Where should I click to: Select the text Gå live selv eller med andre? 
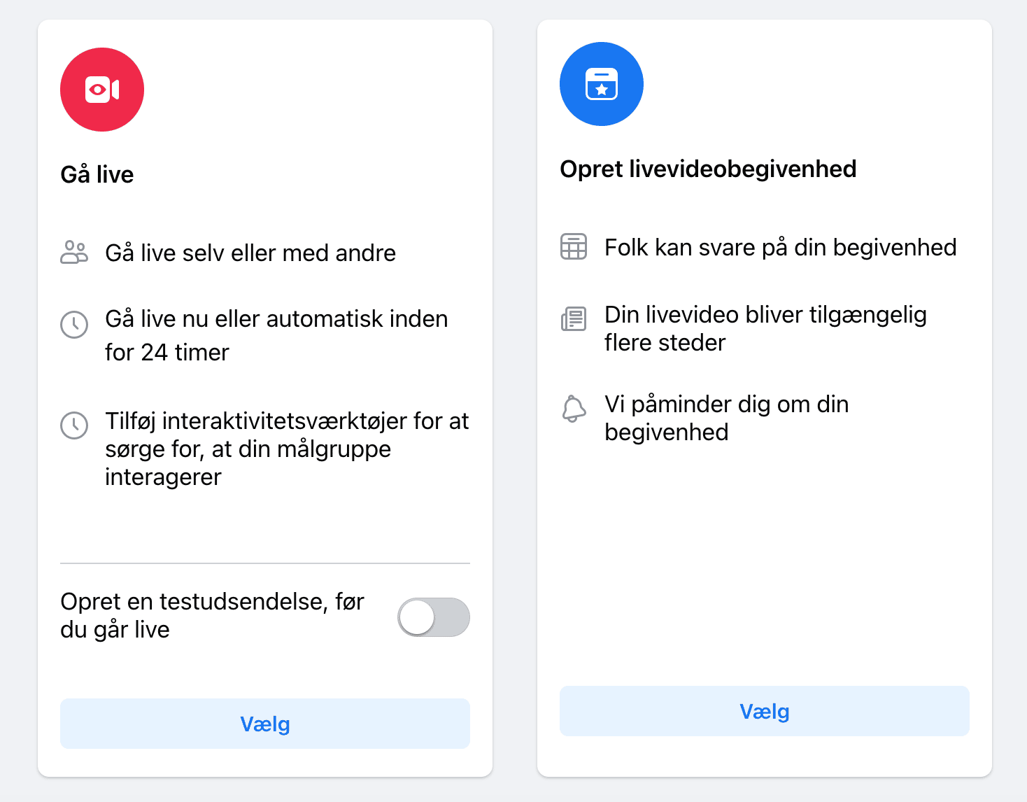250,253
